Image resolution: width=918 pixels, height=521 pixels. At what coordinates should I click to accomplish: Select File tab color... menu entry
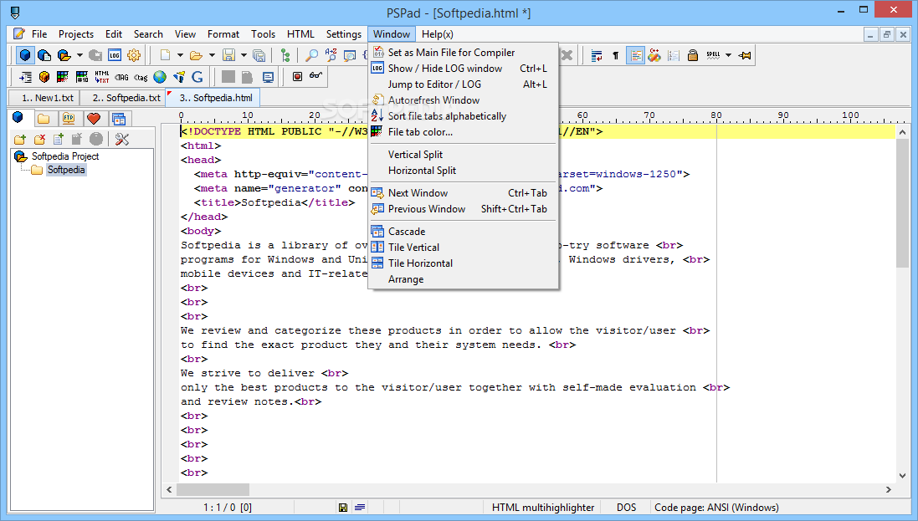click(x=463, y=132)
